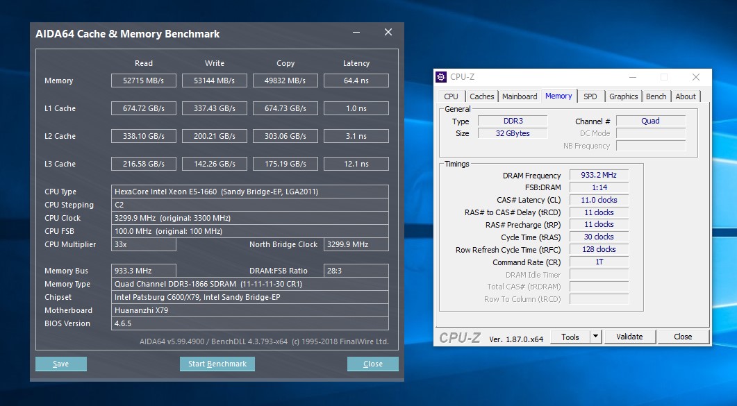Click the CPU-Z Type field DDR3
737x406 pixels.
513,121
